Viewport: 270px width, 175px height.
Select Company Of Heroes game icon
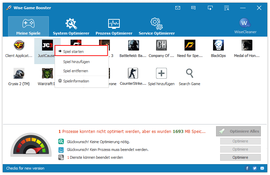pos(161,45)
